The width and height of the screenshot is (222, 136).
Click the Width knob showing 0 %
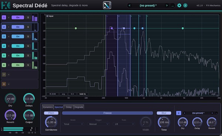tap(146, 122)
